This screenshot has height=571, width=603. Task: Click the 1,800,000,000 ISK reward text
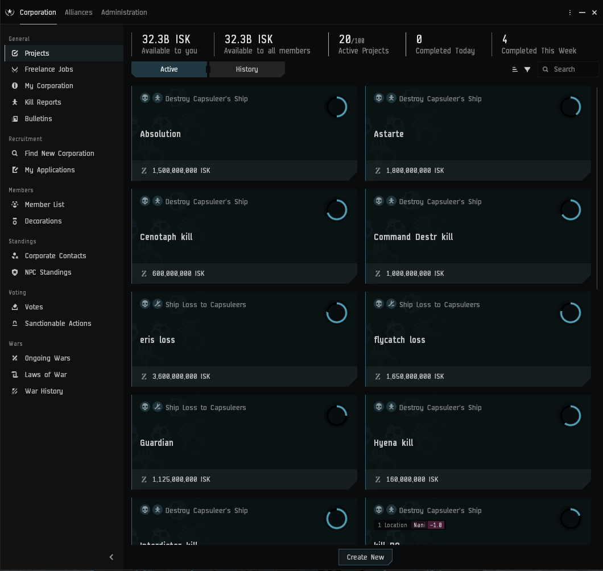415,171
